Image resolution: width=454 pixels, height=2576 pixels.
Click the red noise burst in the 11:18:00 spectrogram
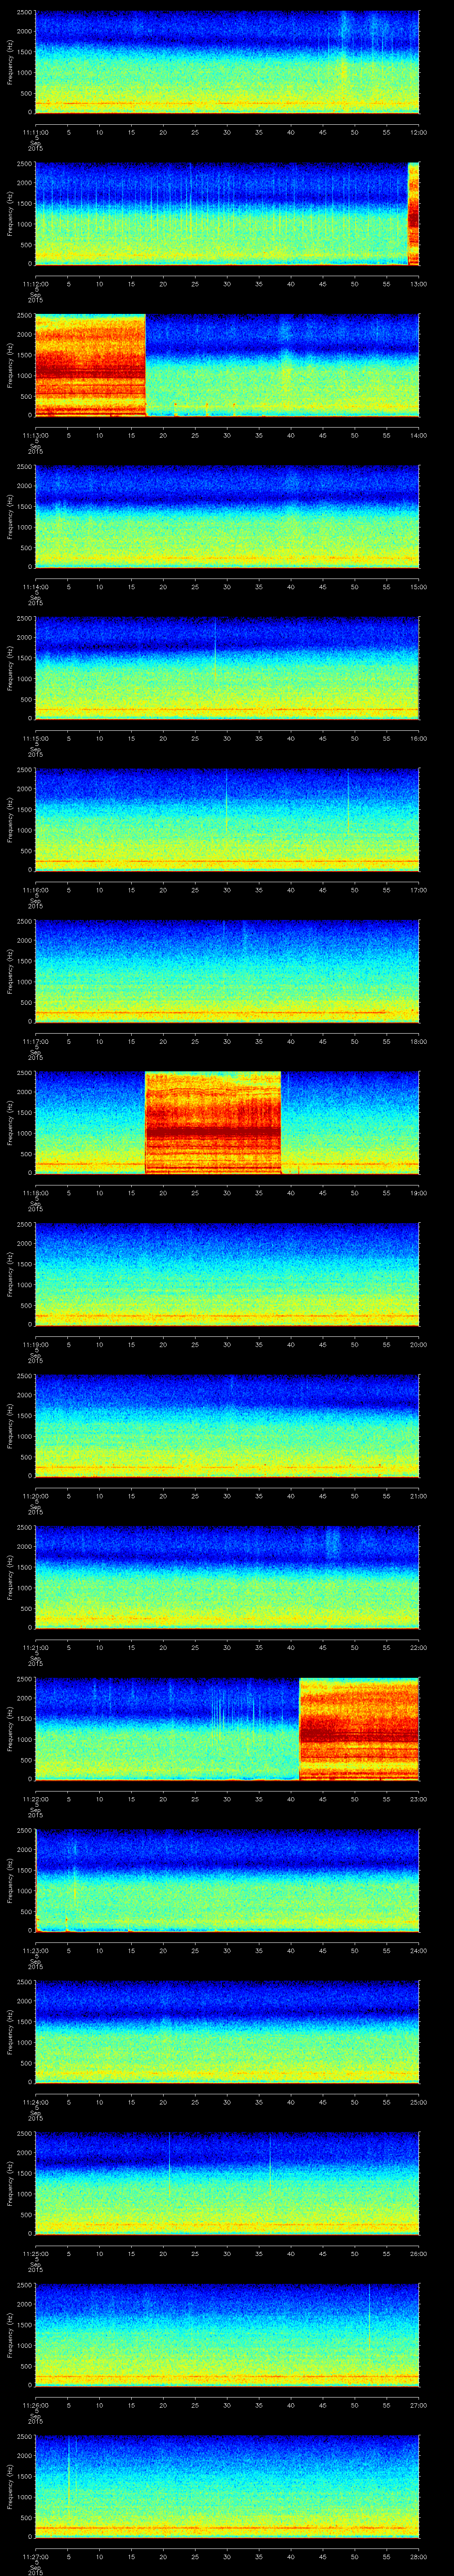[212, 1122]
